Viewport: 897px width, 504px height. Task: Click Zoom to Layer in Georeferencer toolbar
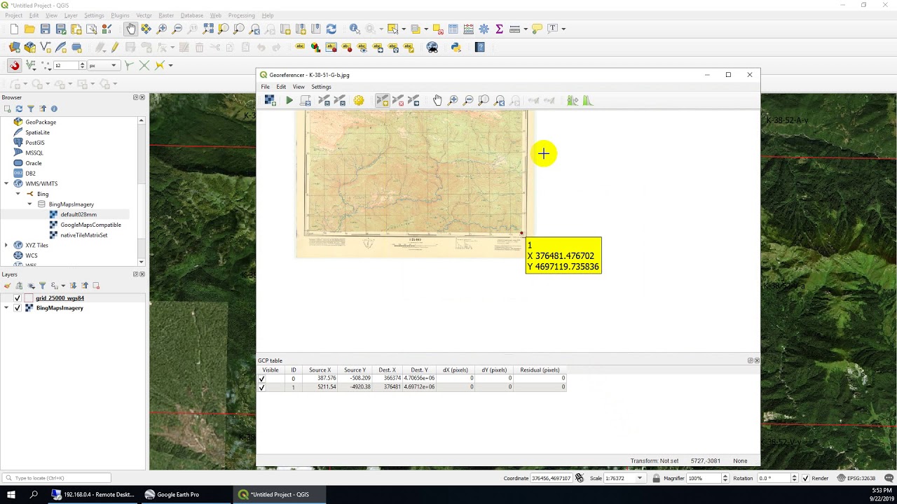pyautogui.click(x=484, y=101)
